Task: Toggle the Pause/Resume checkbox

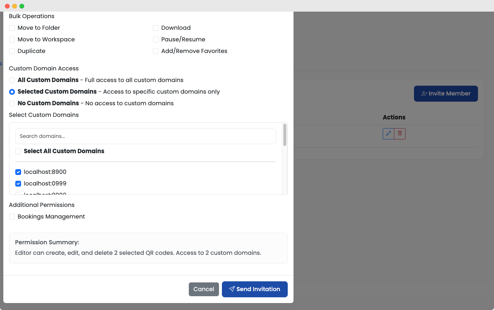Action: (156, 40)
